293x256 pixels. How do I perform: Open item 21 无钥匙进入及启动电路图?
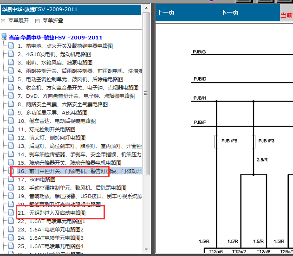click(52, 213)
